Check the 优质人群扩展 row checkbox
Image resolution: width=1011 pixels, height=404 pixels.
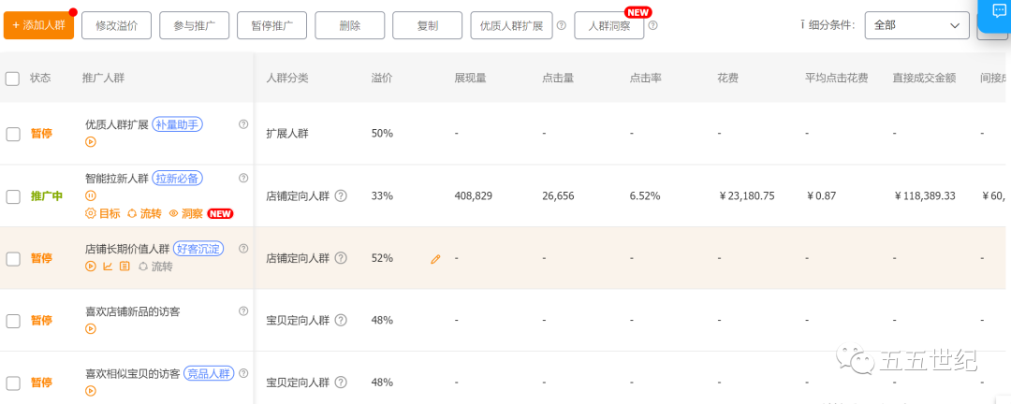(x=13, y=134)
